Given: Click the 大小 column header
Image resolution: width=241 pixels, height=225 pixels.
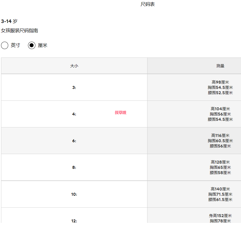Looking at the screenshot, I should (74, 66).
